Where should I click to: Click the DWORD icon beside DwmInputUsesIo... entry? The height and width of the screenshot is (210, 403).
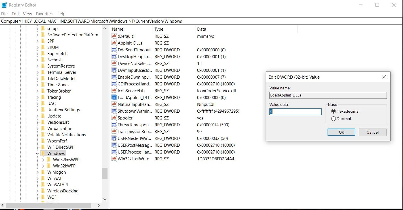pos(114,70)
